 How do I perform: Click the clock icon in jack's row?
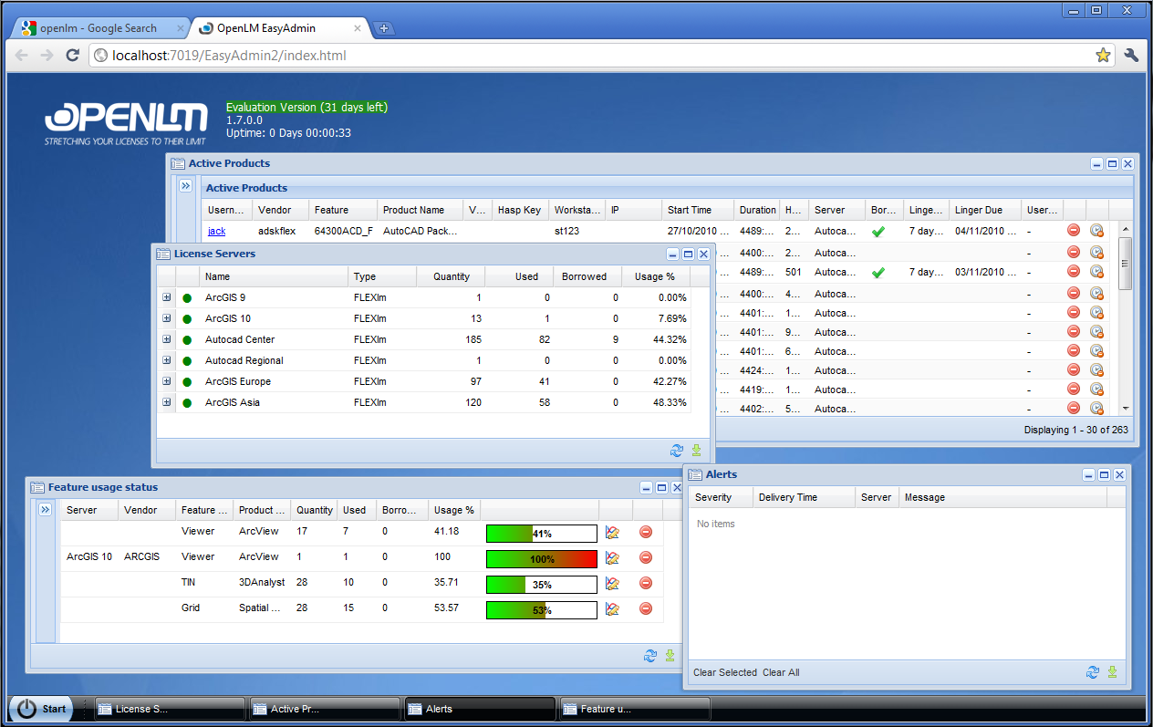pyautogui.click(x=1096, y=231)
